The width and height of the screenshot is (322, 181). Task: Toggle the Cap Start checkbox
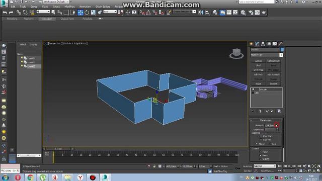click(261, 136)
